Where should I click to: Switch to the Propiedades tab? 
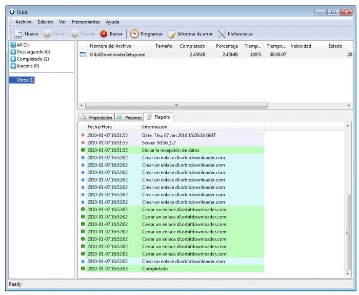(x=95, y=118)
